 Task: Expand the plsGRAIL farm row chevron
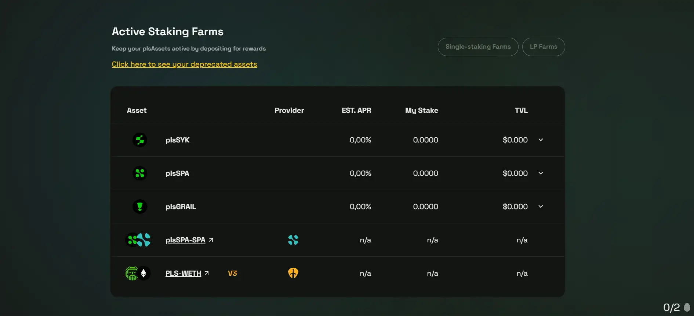point(541,207)
